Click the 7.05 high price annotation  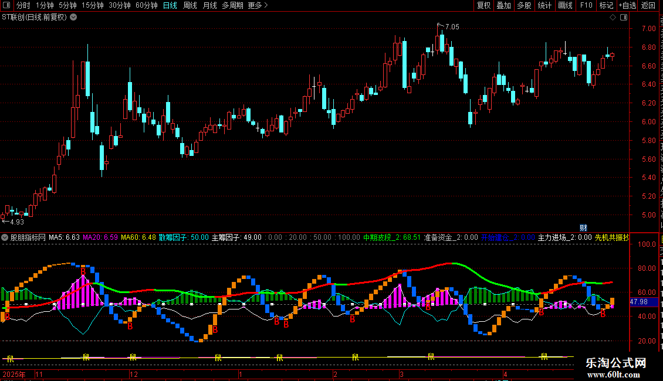452,27
